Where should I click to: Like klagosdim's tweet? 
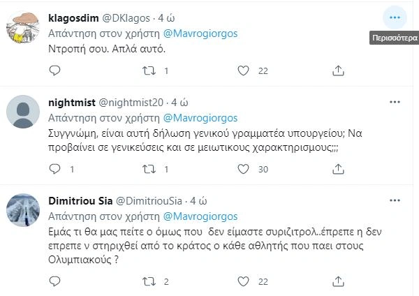pyautogui.click(x=243, y=71)
